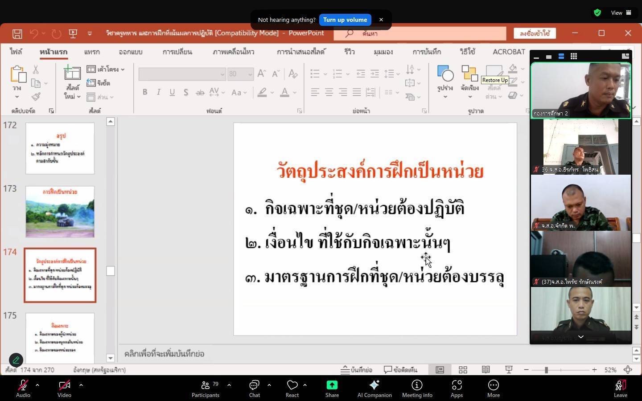
Task: Click the green Share screen icon
Action: click(332, 388)
